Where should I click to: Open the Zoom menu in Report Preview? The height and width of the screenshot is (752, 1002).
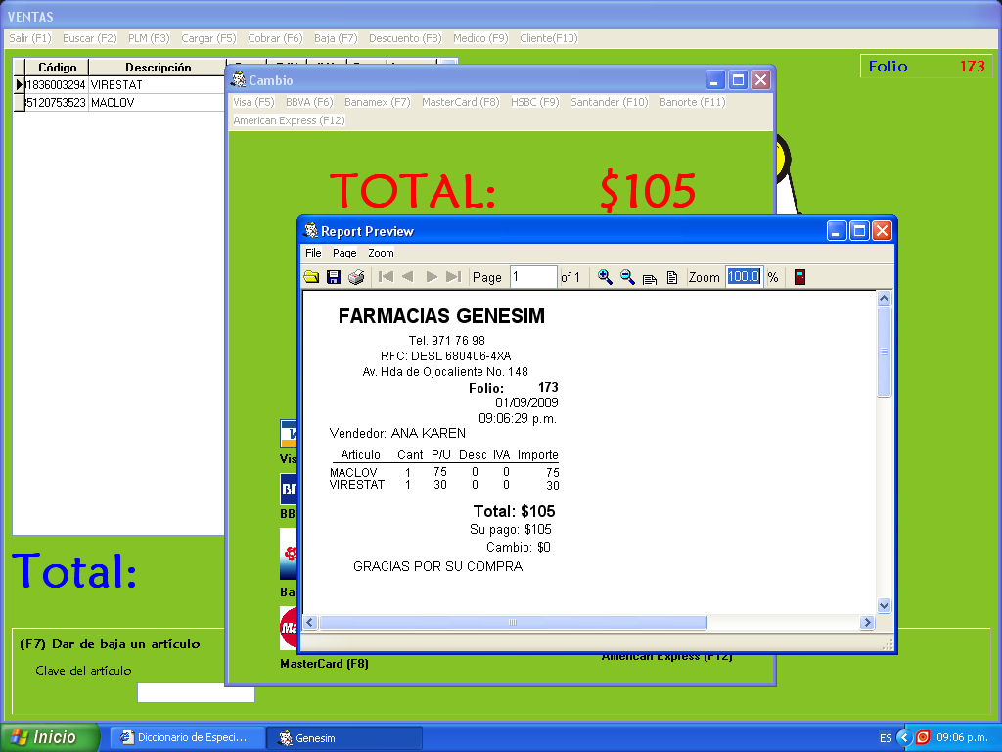[381, 253]
